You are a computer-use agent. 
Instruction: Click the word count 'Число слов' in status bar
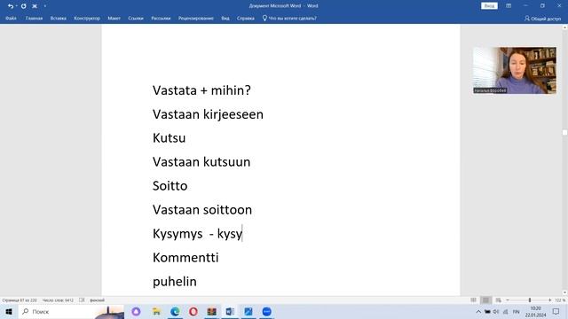(58, 300)
